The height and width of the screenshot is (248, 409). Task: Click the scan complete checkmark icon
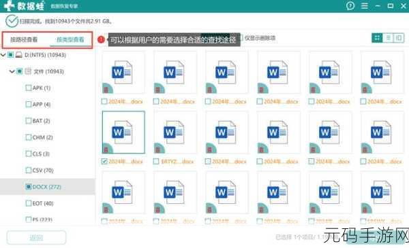(12, 21)
